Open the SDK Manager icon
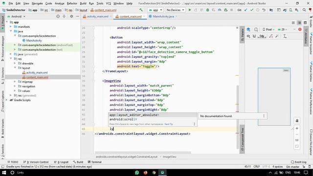Viewport: 313px width, 176px height. click(x=297, y=10)
